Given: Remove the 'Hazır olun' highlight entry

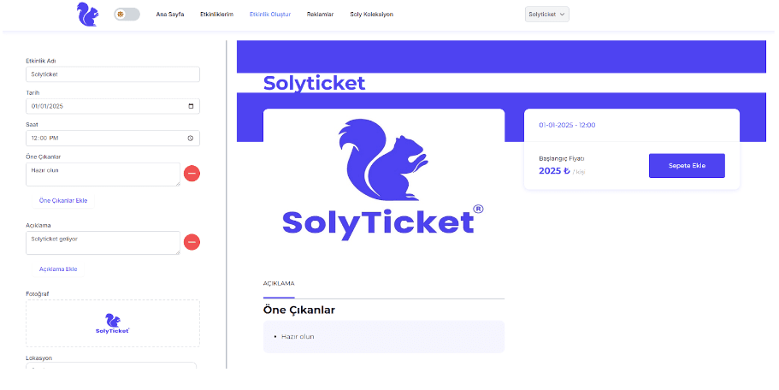Looking at the screenshot, I should pyautogui.click(x=192, y=174).
